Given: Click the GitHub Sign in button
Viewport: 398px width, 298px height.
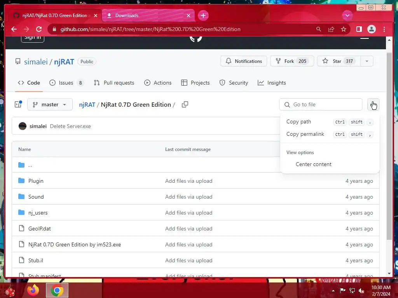Looking at the screenshot, I should click(33, 38).
